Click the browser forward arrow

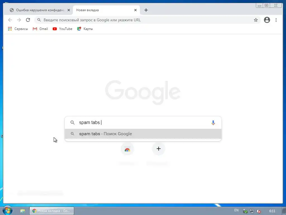pyautogui.click(x=19, y=20)
